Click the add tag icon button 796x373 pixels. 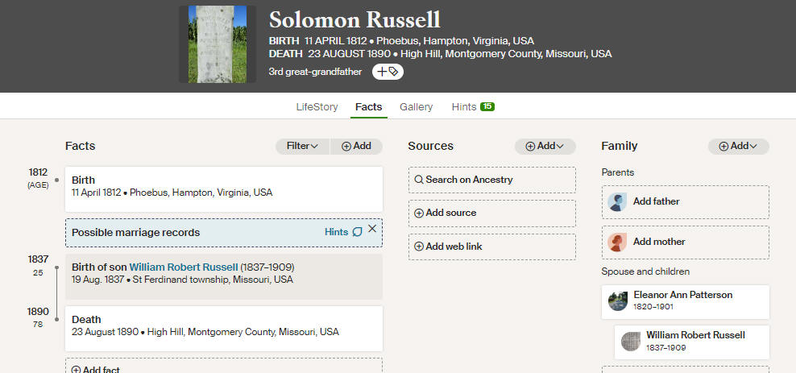[x=388, y=72]
